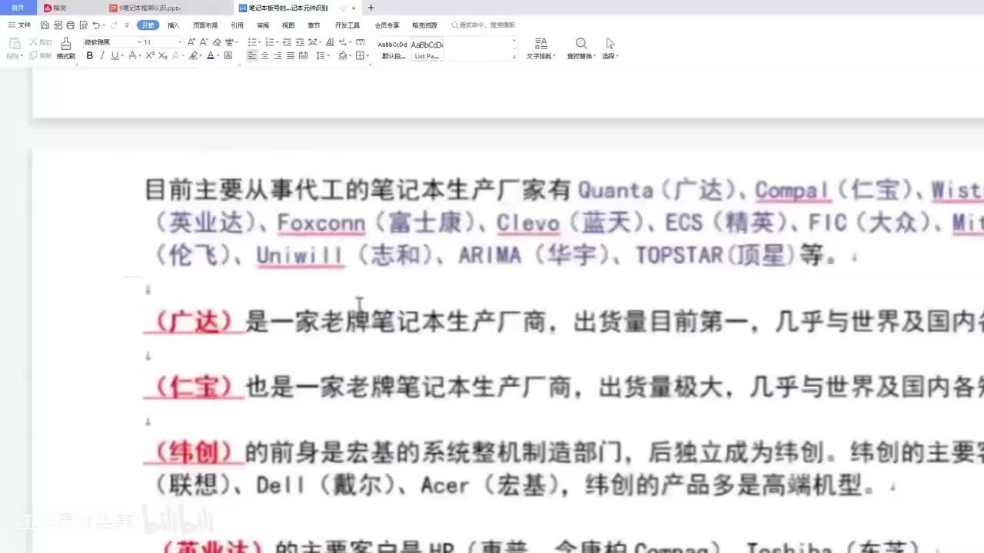Expand line spacing dropdown
Screen dimensions: 984x553
328,55
